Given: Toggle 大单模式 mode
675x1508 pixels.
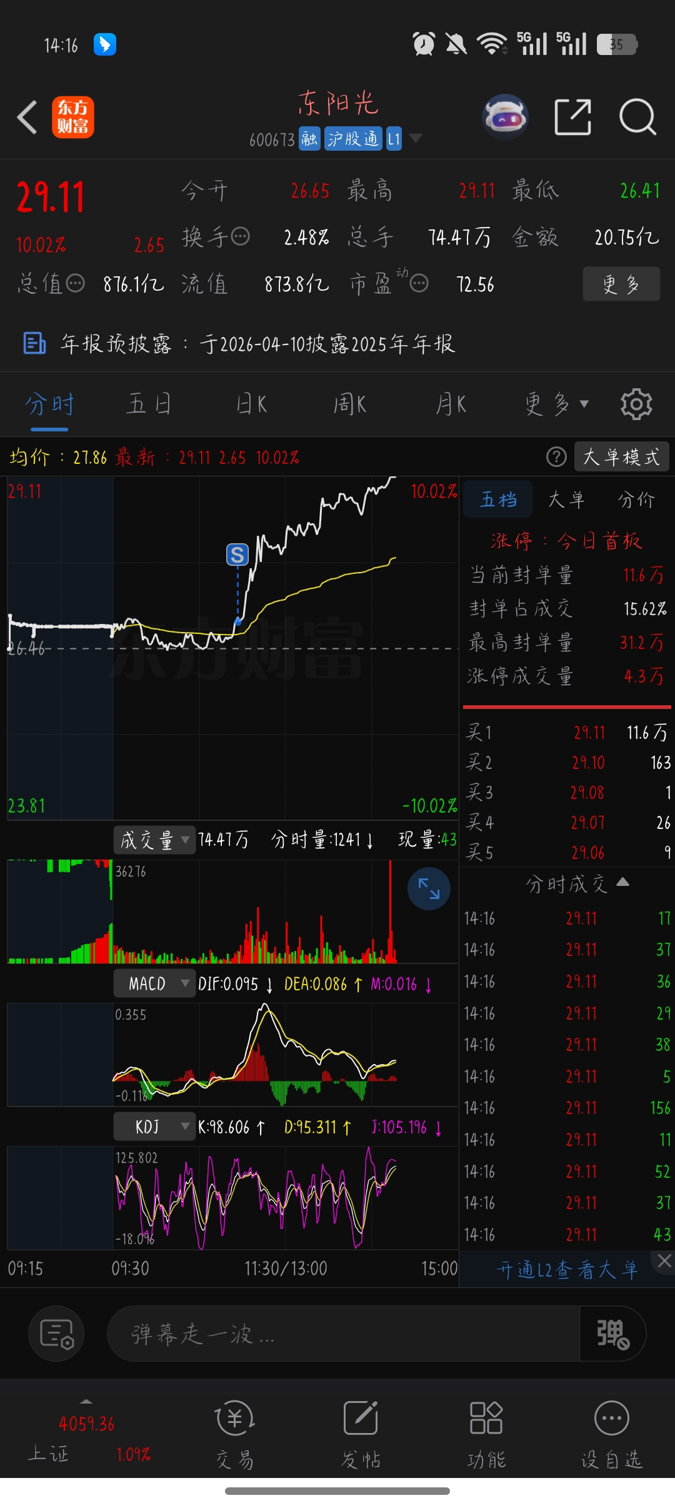Looking at the screenshot, I should tap(621, 457).
